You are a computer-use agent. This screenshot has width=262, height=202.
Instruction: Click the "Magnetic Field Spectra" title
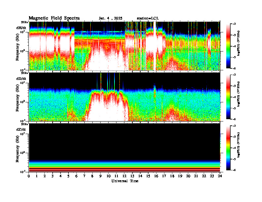54,18
